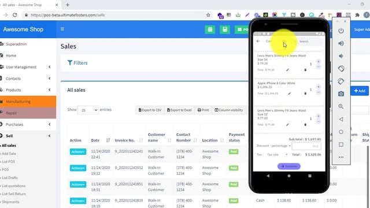Image resolution: width=370 pixels, height=208 pixels.
Task: Decrease quantity of Apple iPhone 8
Action: pos(319,92)
